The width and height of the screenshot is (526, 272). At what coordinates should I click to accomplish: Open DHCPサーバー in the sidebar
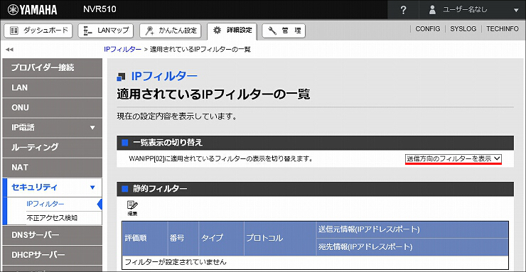52,255
